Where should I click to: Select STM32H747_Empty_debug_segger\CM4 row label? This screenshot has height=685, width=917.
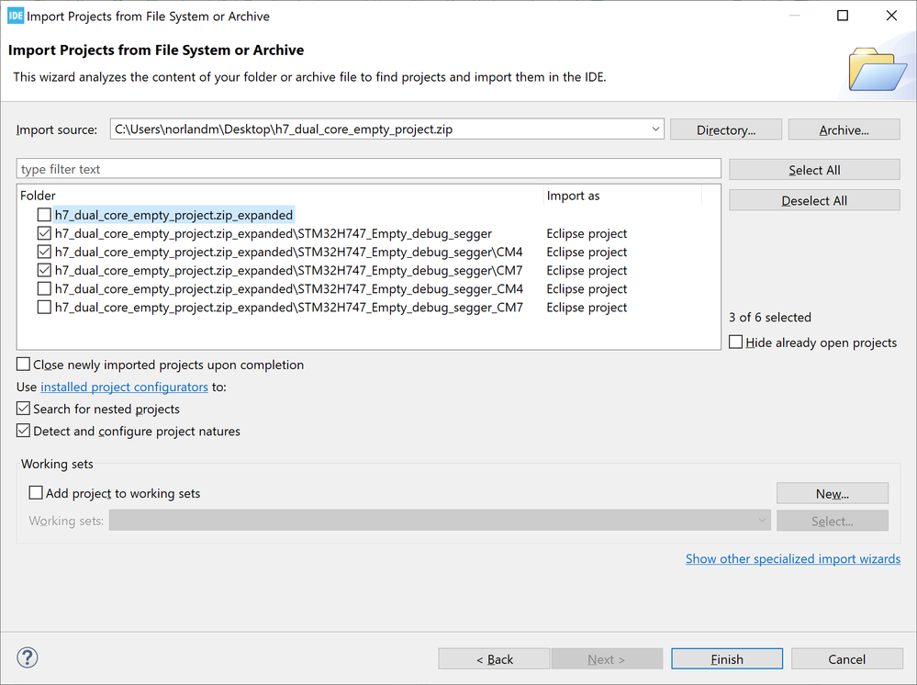coord(289,253)
